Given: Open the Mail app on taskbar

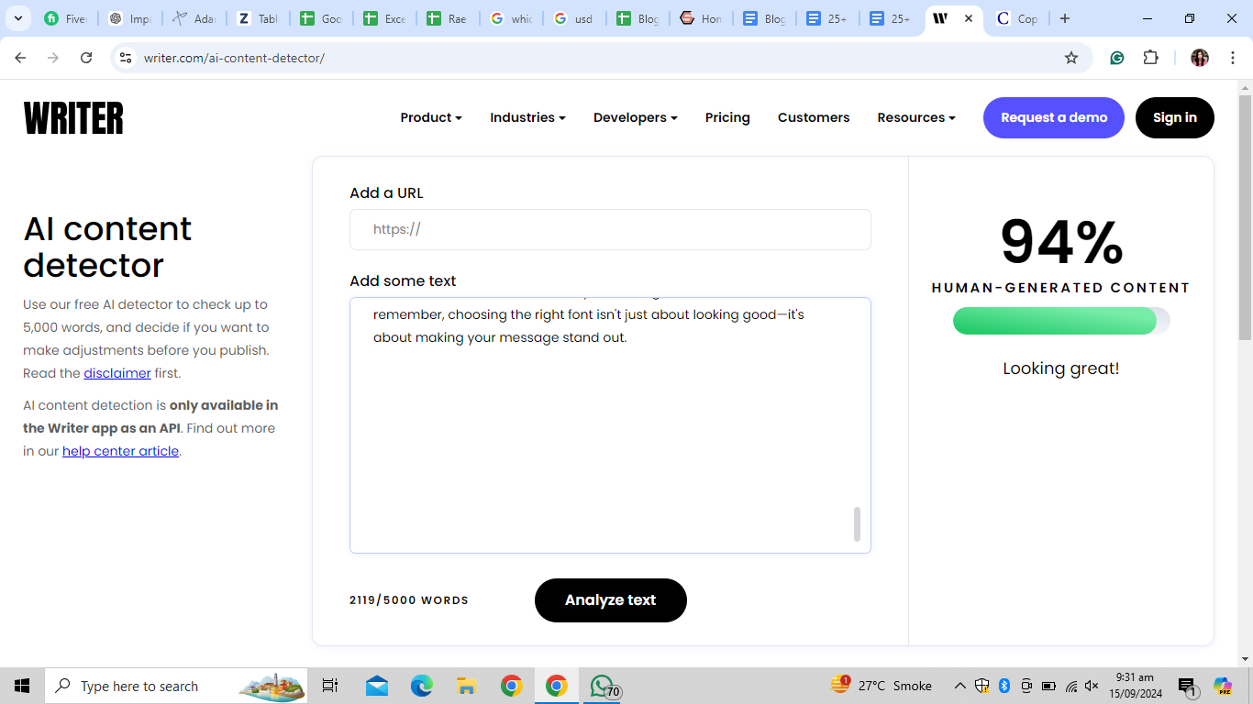Looking at the screenshot, I should [x=377, y=686].
